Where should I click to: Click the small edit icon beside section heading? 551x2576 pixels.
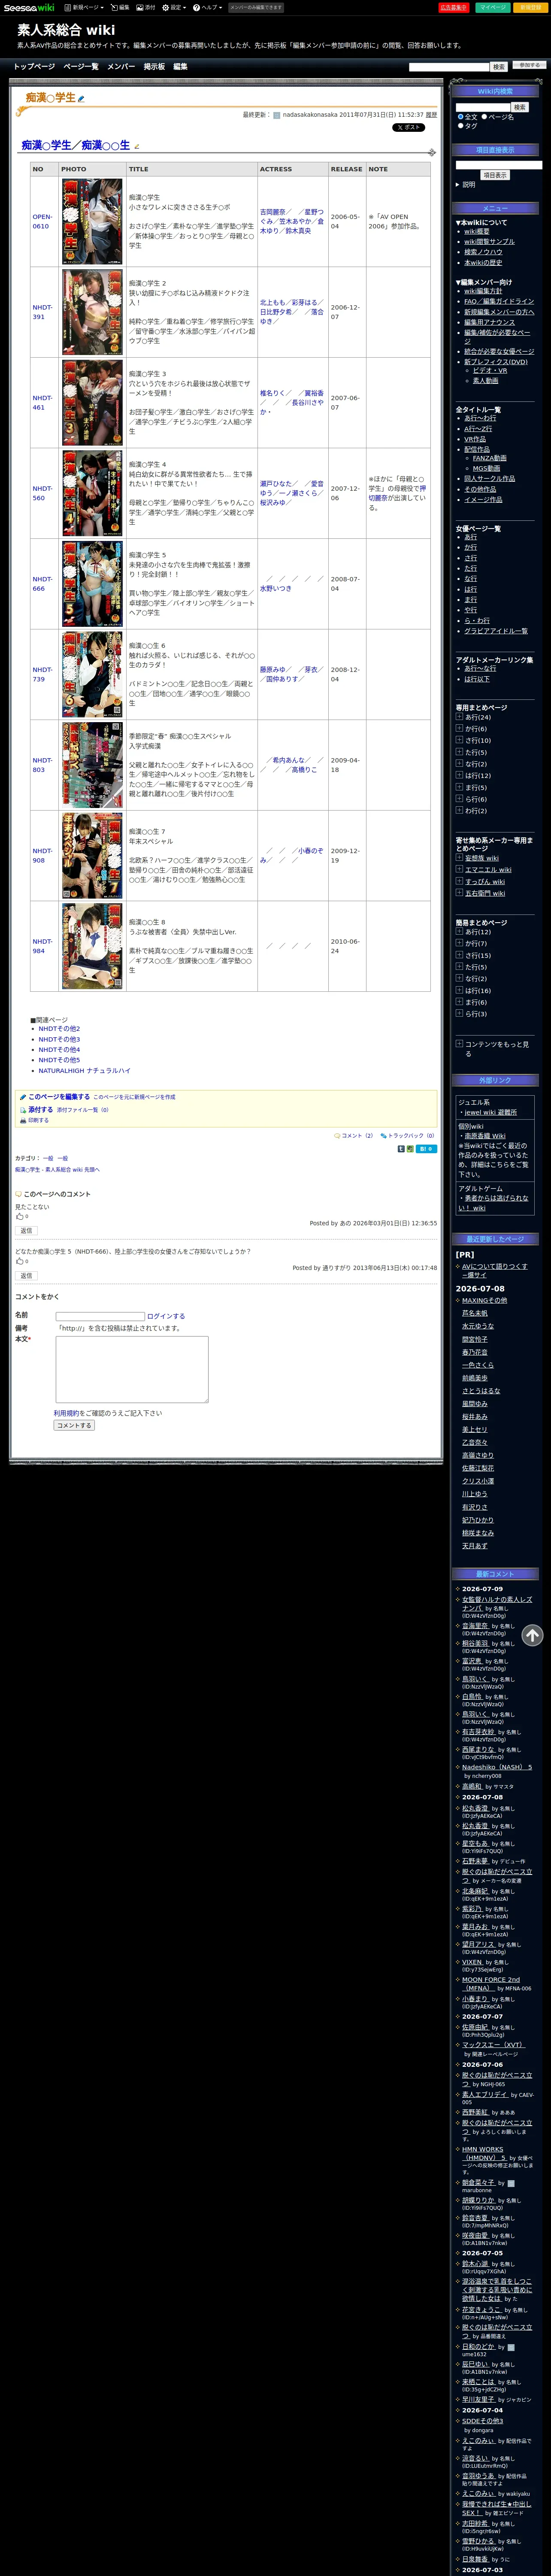coord(137,146)
